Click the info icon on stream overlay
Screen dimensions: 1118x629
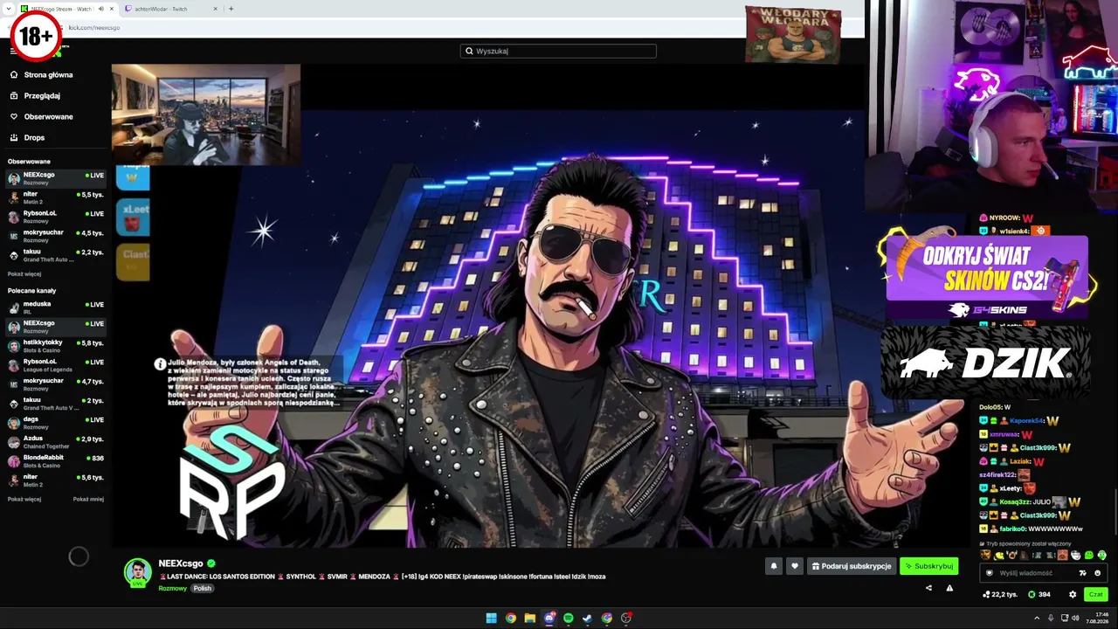pos(160,364)
